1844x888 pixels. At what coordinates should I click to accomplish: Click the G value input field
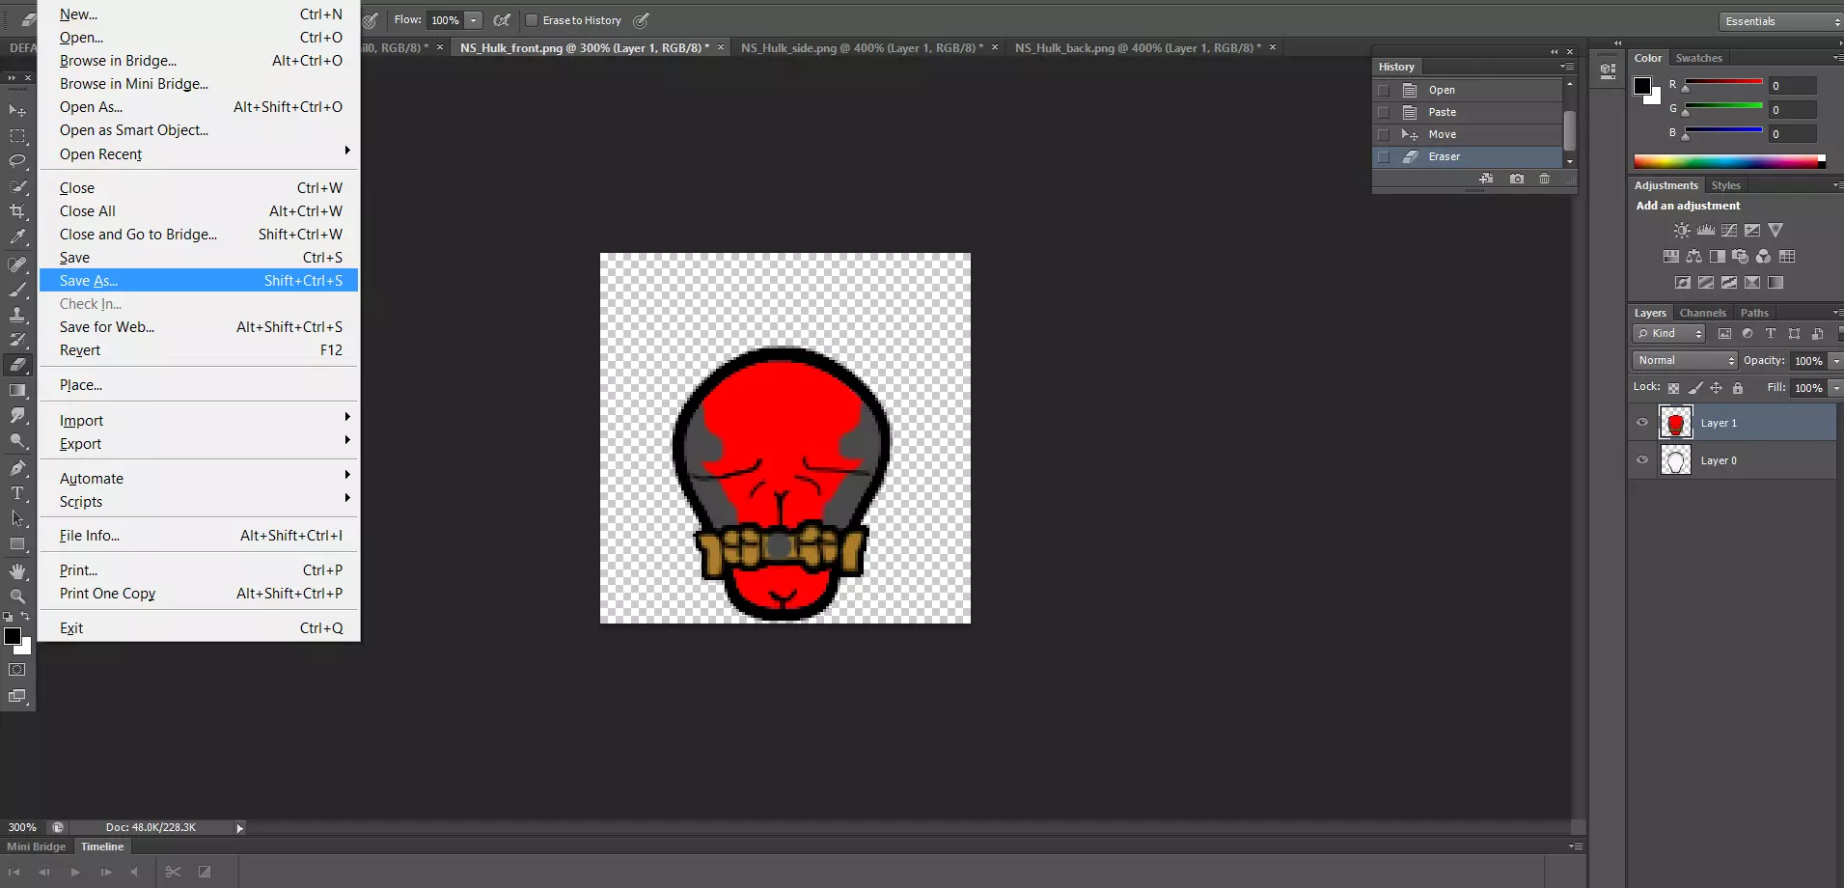pos(1793,110)
